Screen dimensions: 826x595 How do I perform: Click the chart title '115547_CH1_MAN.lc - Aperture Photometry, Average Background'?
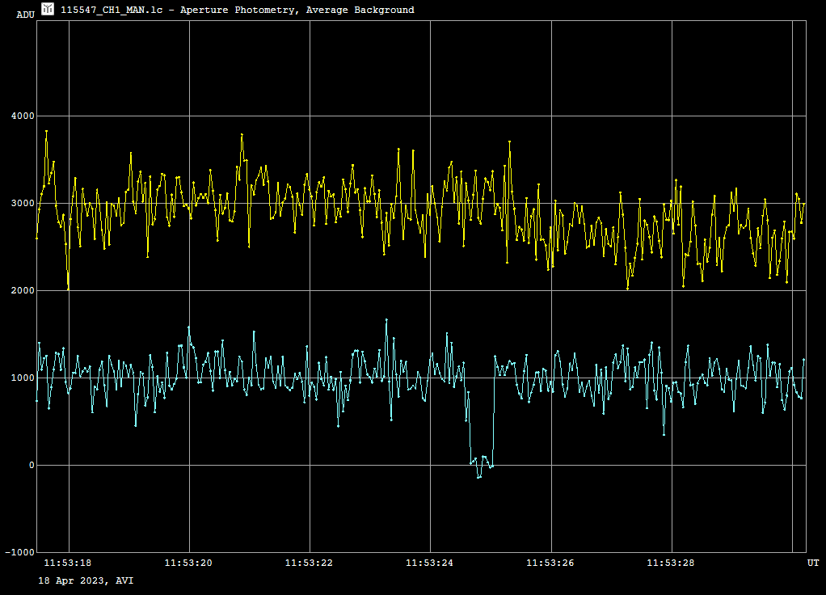(237, 10)
